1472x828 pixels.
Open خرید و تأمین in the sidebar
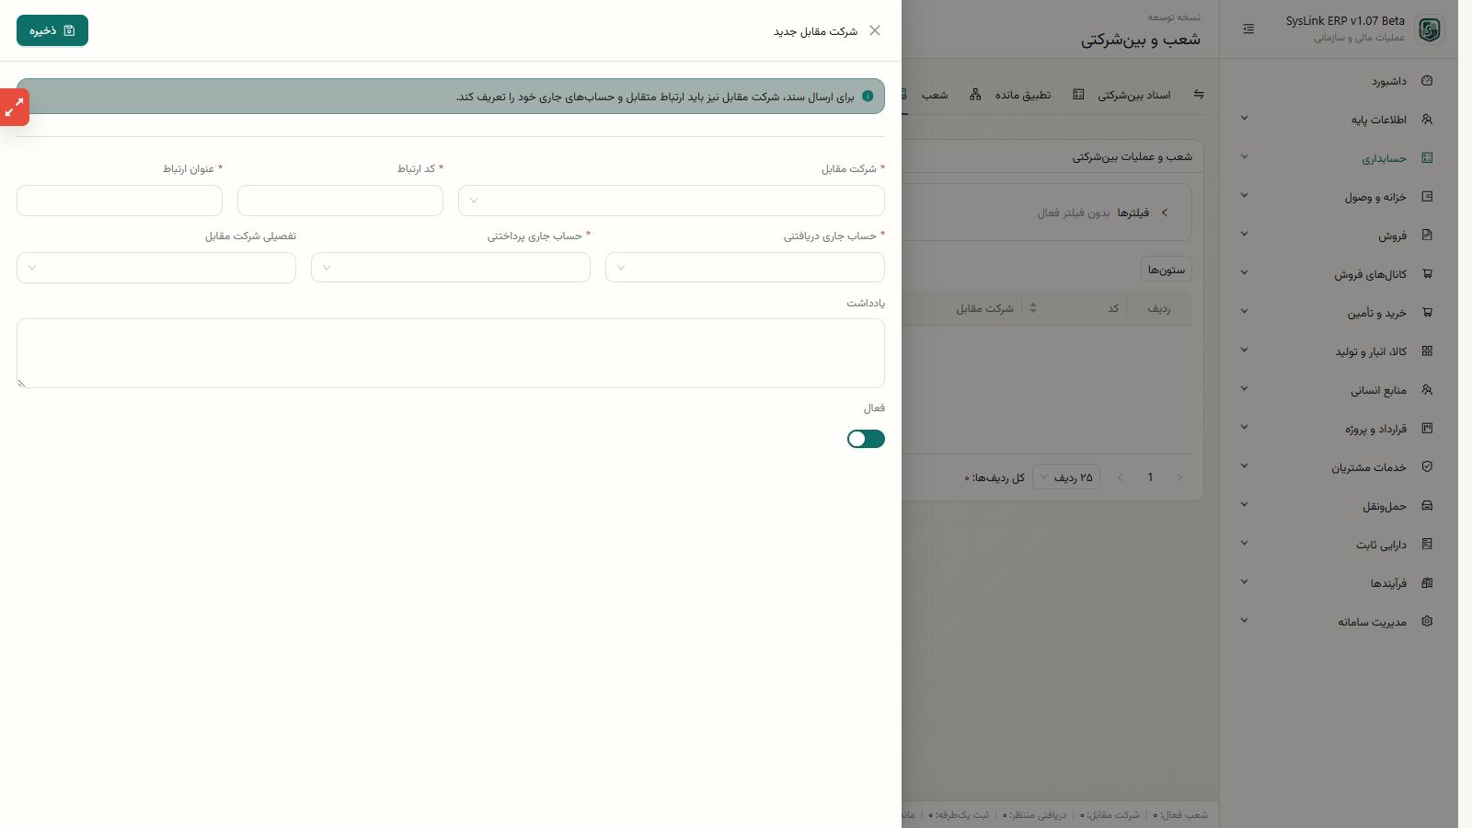pos(1377,313)
